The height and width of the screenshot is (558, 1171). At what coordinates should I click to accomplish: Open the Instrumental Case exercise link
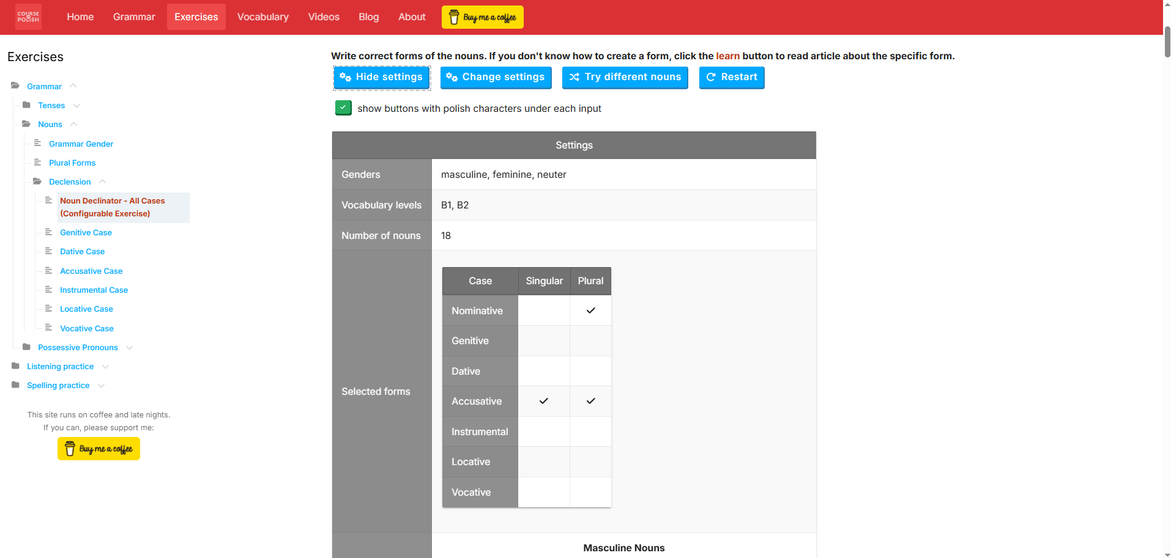[94, 290]
